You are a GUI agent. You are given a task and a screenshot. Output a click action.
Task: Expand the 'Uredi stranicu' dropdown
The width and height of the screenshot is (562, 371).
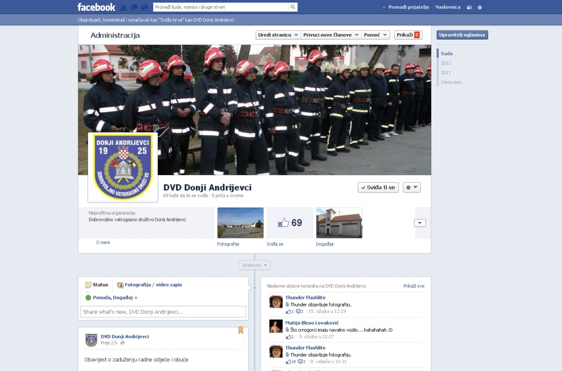(278, 35)
